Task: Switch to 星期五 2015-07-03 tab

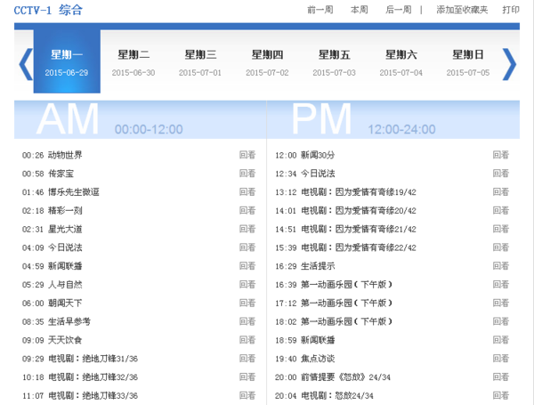Action: 334,63
